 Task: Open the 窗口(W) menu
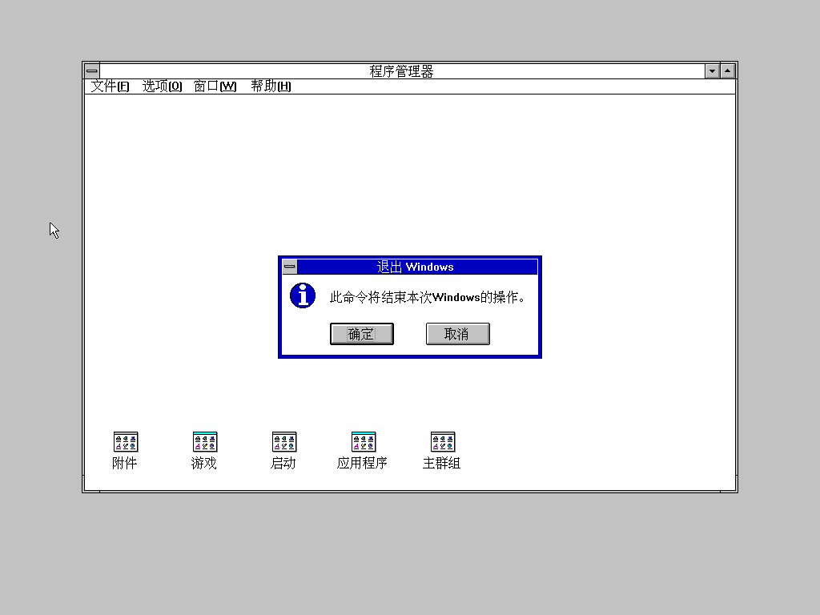point(215,86)
